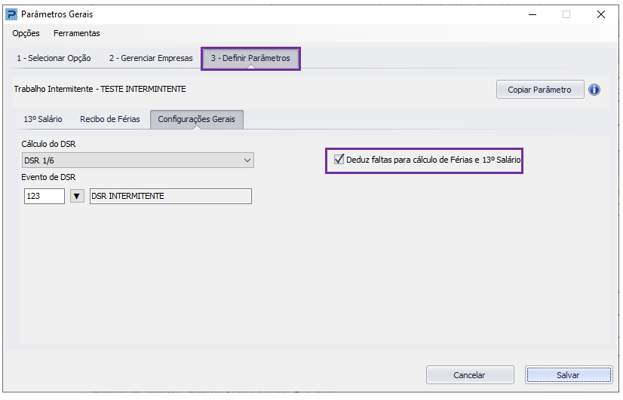Click the Salvar button
The height and width of the screenshot is (400, 623).
pyautogui.click(x=568, y=375)
